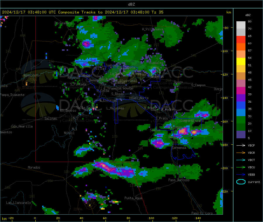
Task: Click the 'Atuel_Norte' map label
Action: tap(139, 98)
